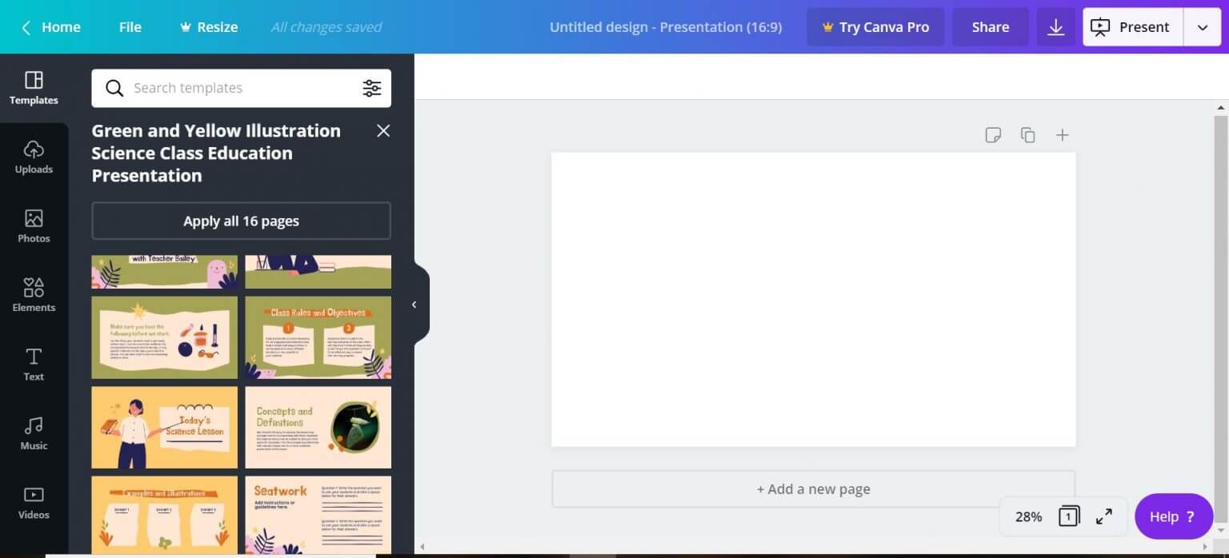Click the 28% zoom level control
This screenshot has height=558, width=1229.
[x=1027, y=516]
